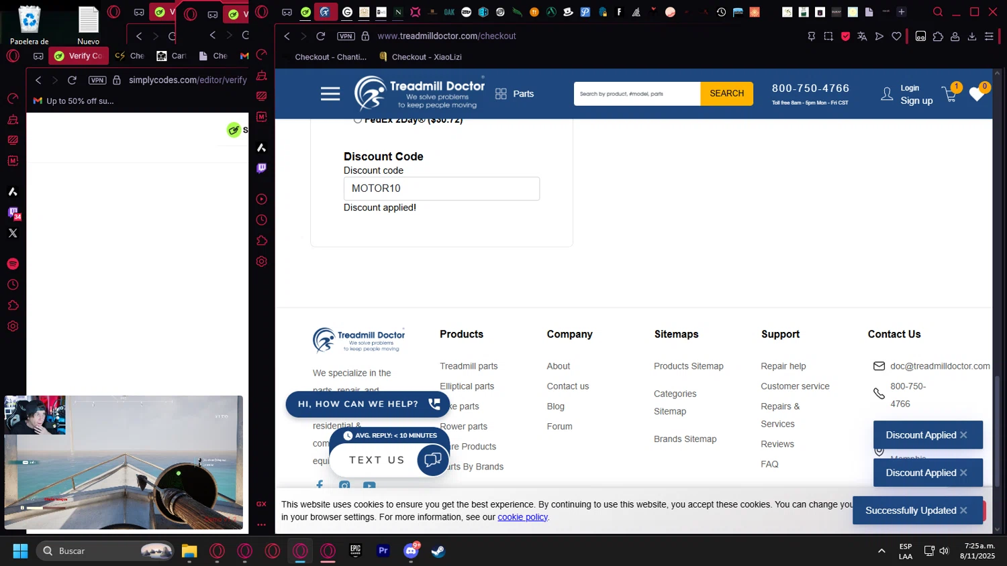This screenshot has height=566, width=1007.
Task: Open the Forum link under Company
Action: pos(559,427)
